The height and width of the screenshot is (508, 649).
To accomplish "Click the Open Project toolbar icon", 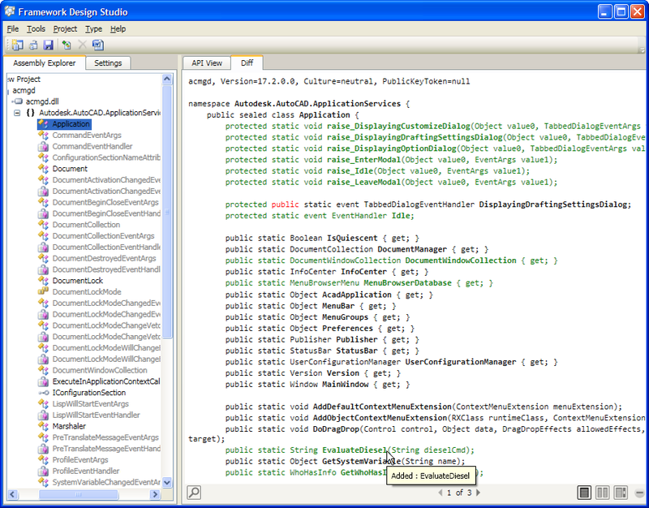I will point(33,45).
